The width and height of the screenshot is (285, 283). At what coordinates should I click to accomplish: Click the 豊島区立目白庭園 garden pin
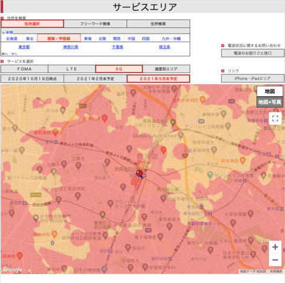click(x=102, y=215)
